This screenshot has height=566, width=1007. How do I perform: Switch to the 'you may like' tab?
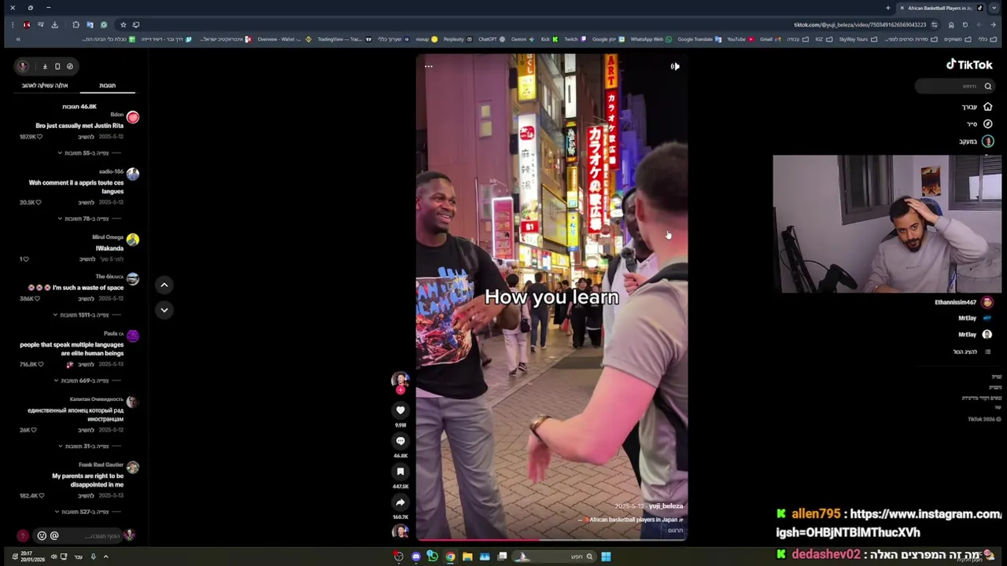pos(45,86)
